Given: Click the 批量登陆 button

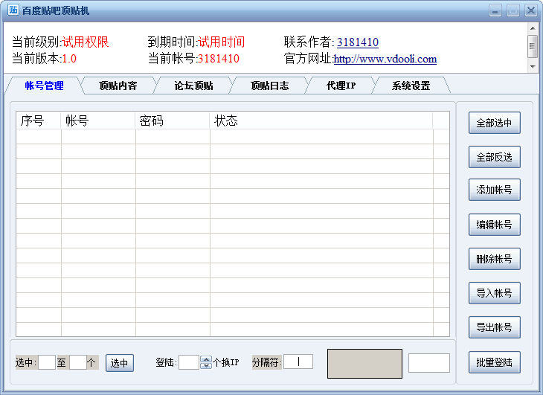Looking at the screenshot, I should point(494,362).
